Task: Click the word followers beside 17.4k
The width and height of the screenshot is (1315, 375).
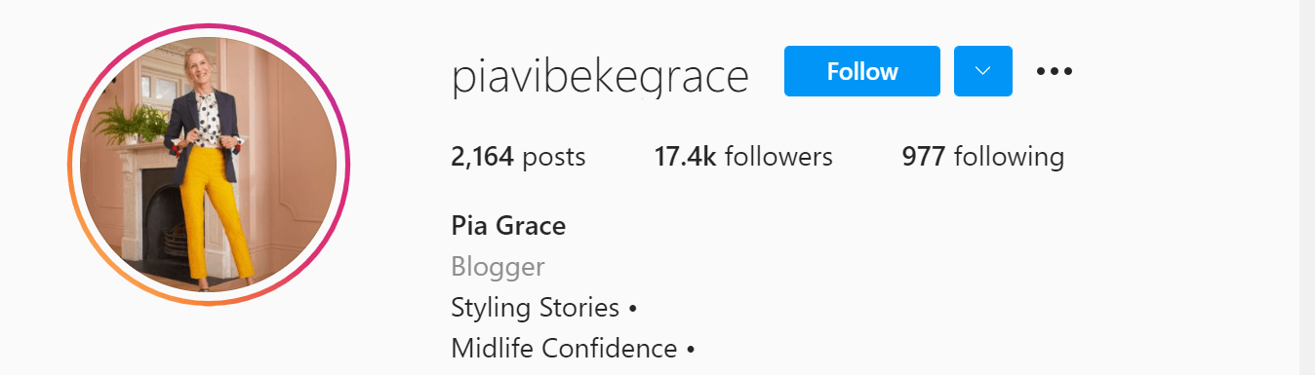Action: coord(778,156)
